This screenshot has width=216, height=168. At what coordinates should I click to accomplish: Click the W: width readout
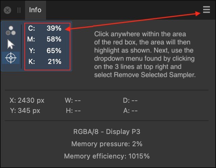[x=73, y=100]
